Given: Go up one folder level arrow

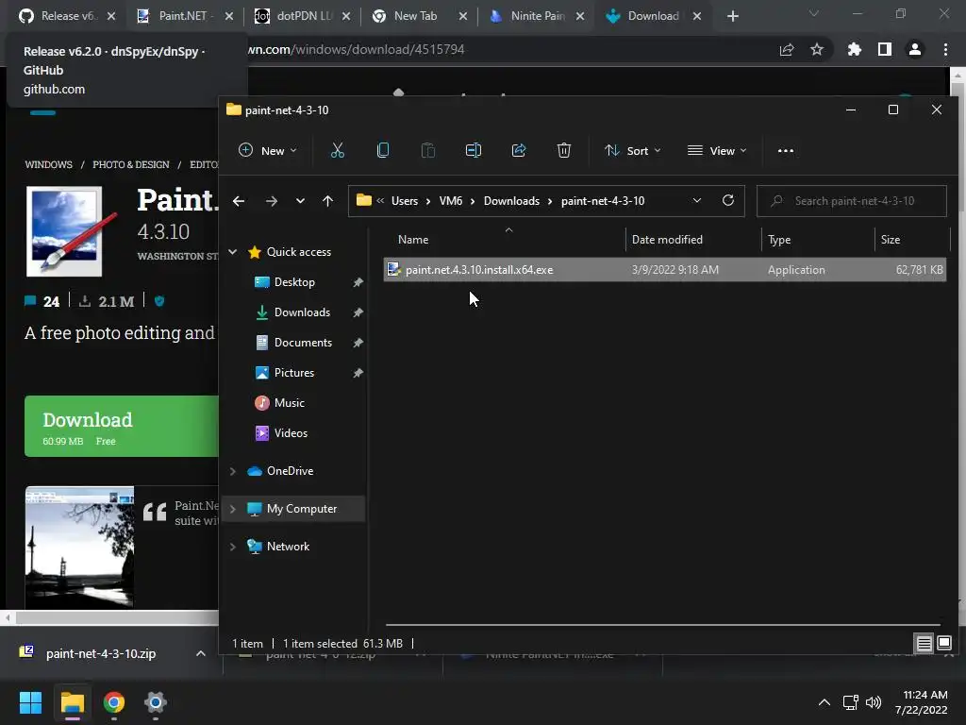Looking at the screenshot, I should click(327, 201).
